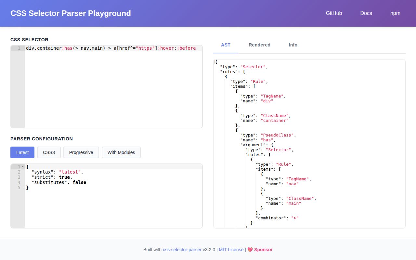Image resolution: width=416 pixels, height=260 pixels.
Task: Switch to the AST tab
Action: (226, 45)
